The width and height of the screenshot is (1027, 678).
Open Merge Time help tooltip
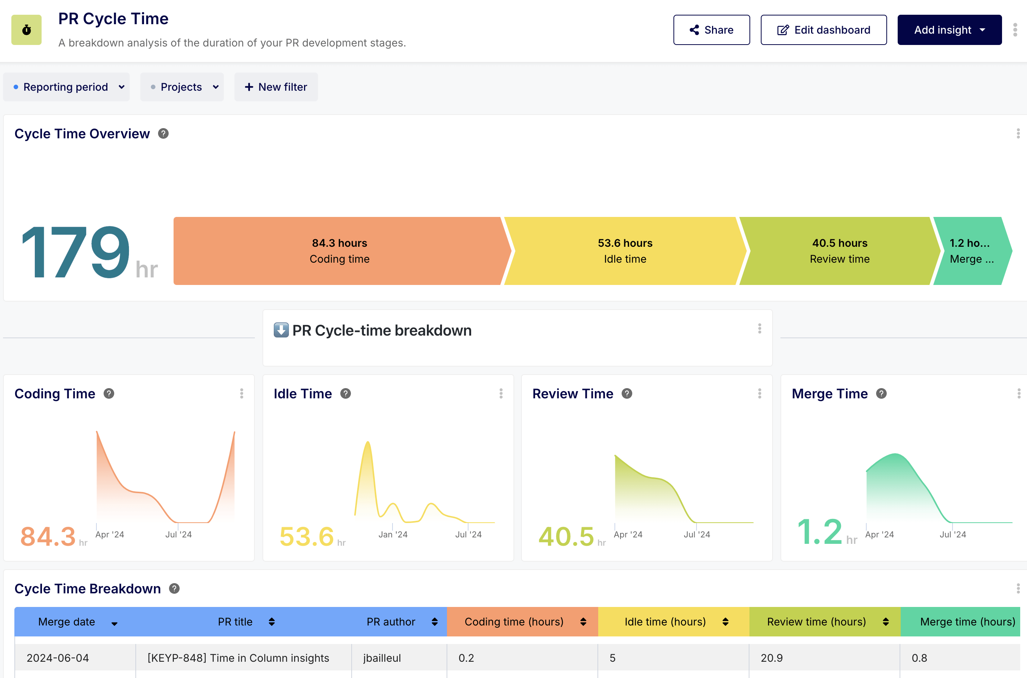point(881,393)
